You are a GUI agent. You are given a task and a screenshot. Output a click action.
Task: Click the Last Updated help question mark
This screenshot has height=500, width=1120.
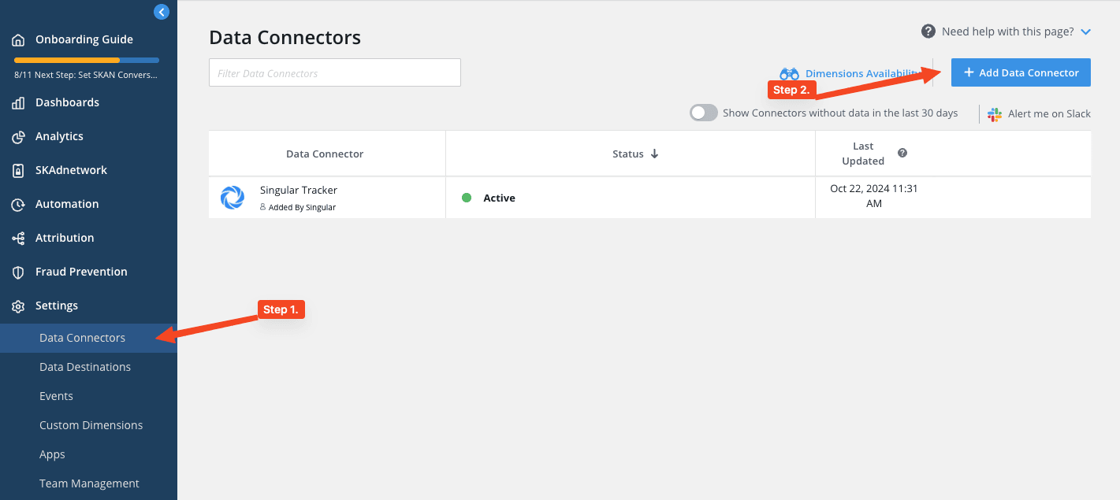pyautogui.click(x=902, y=153)
